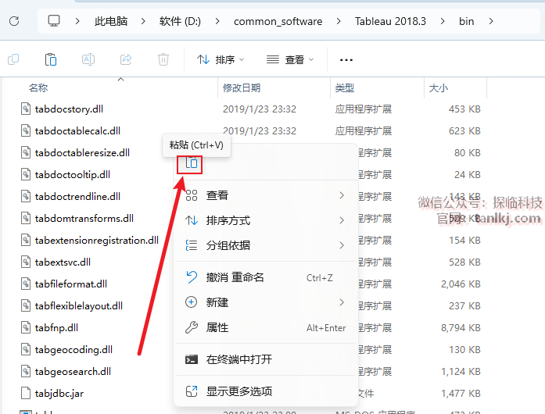Click the tabdocstory.dll file icon
545x414 pixels.
tap(26, 109)
